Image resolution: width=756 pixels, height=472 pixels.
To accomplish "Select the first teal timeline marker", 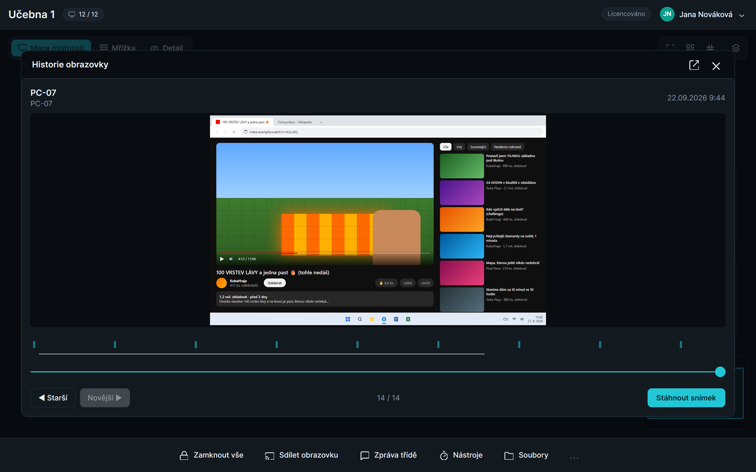I will click(x=34, y=345).
